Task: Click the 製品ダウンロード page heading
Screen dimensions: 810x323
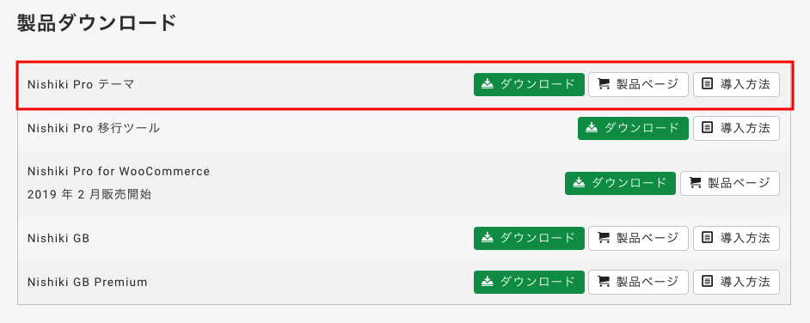Action: click(x=97, y=24)
